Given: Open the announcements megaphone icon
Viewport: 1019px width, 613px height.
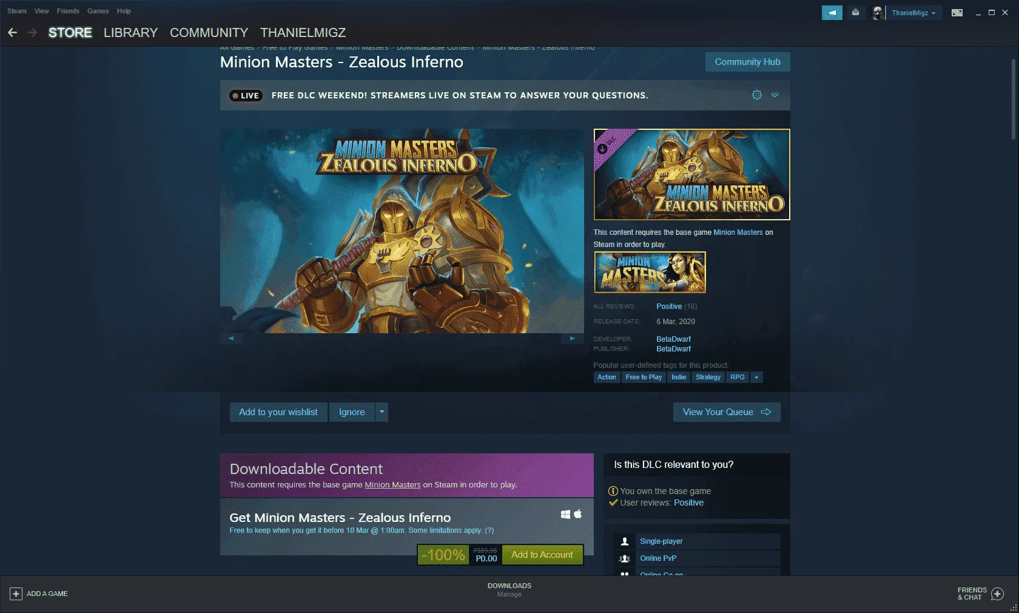Looking at the screenshot, I should point(832,13).
